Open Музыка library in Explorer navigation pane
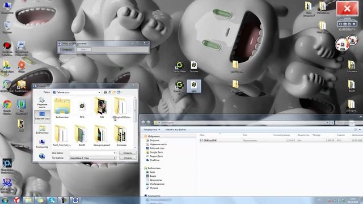Viewport: 363px width, 204px height. pyautogui.click(x=154, y=188)
